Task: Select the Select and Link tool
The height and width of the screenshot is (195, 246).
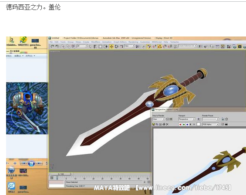Action: click(63, 46)
